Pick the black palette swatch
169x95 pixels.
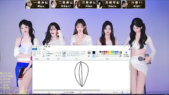tap(100, 52)
